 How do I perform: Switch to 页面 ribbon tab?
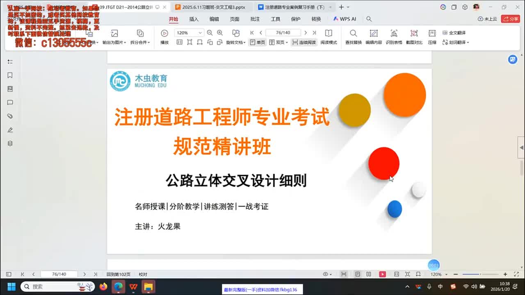(x=235, y=19)
